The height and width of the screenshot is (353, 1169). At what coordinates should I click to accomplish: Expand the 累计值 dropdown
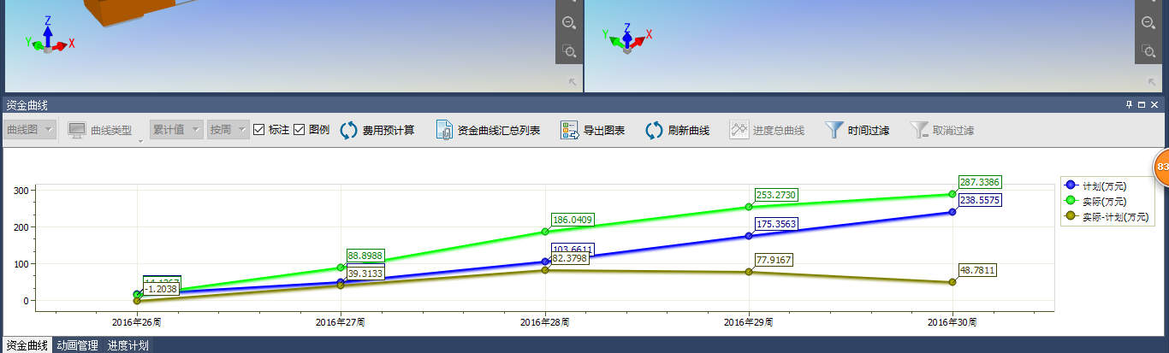(x=176, y=130)
